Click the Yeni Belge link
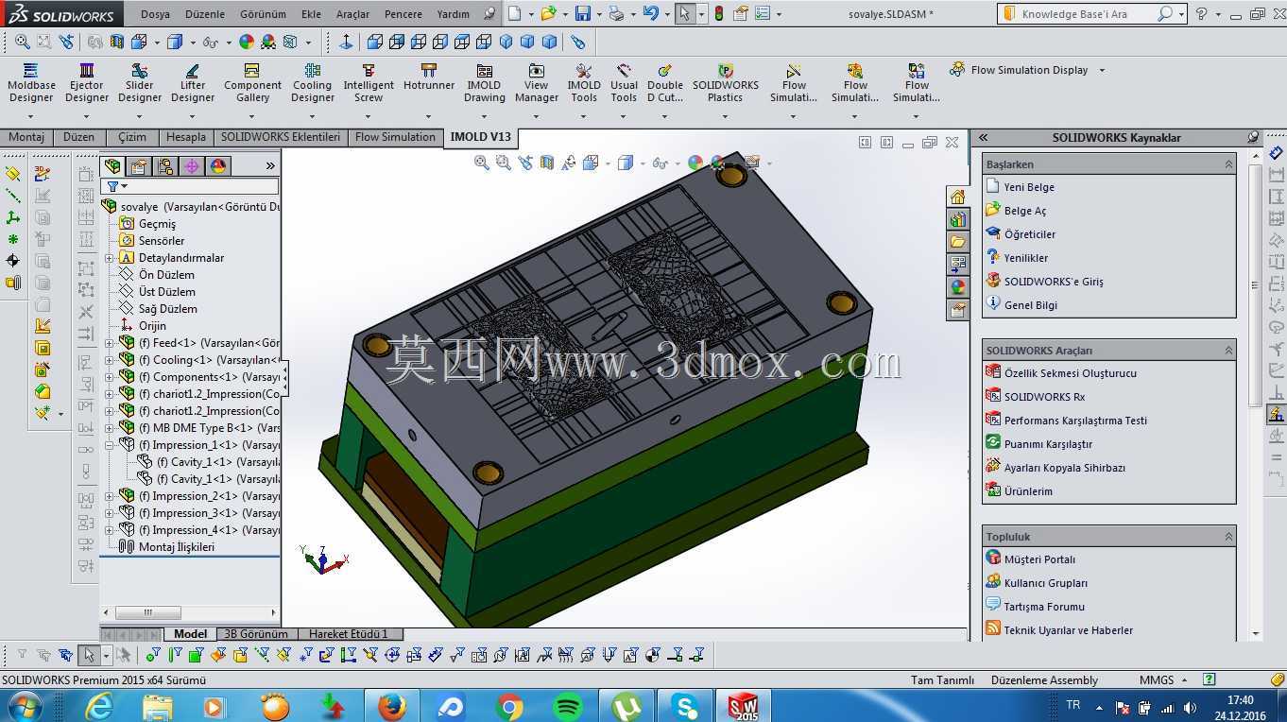 coord(1029,187)
